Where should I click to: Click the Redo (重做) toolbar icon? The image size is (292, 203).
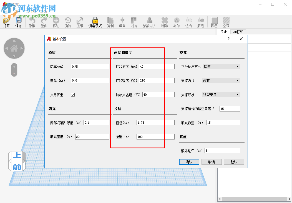tap(44, 22)
